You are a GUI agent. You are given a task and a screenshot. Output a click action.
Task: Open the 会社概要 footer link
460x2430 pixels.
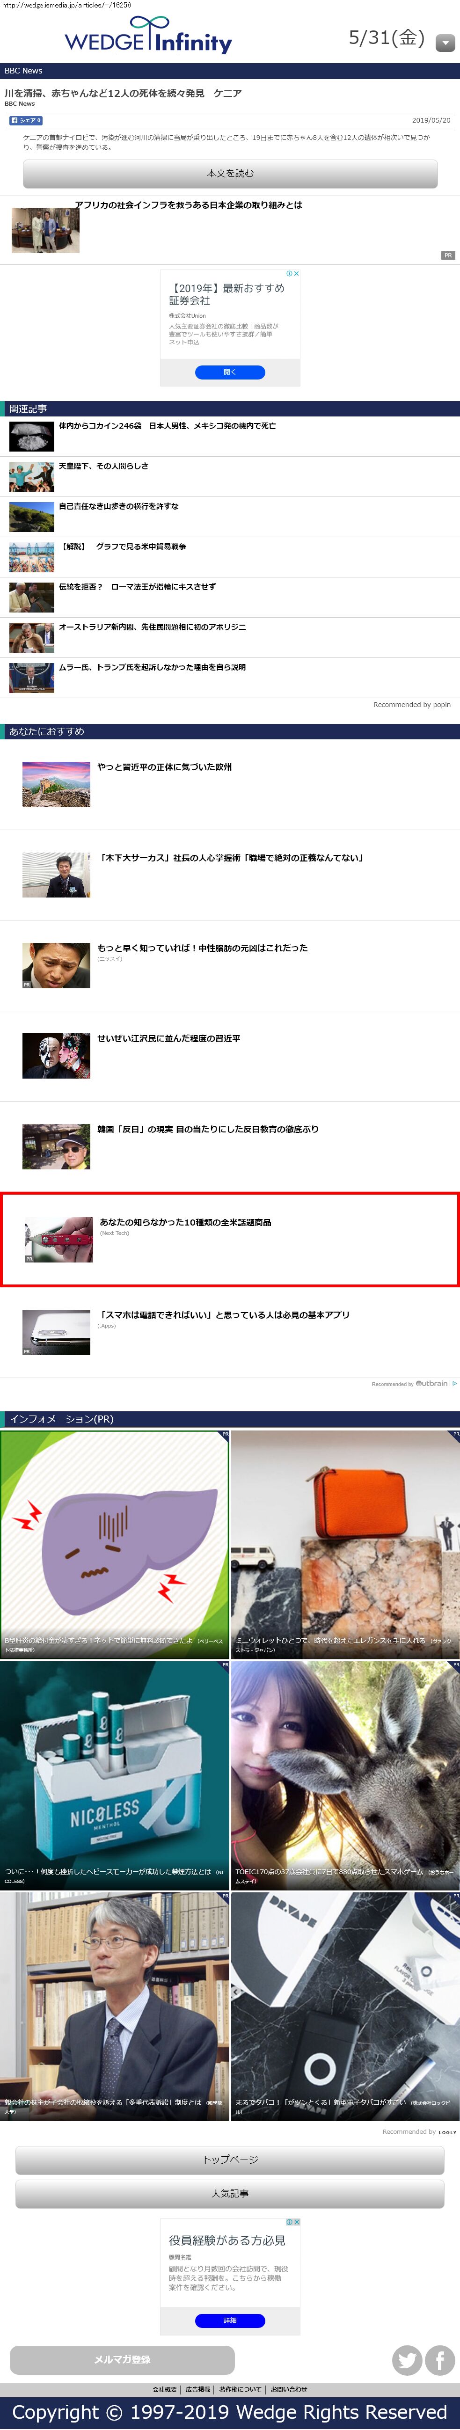click(x=165, y=2389)
